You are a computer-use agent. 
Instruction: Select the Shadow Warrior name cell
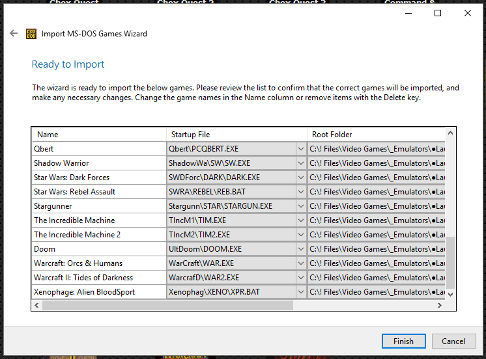coord(99,163)
